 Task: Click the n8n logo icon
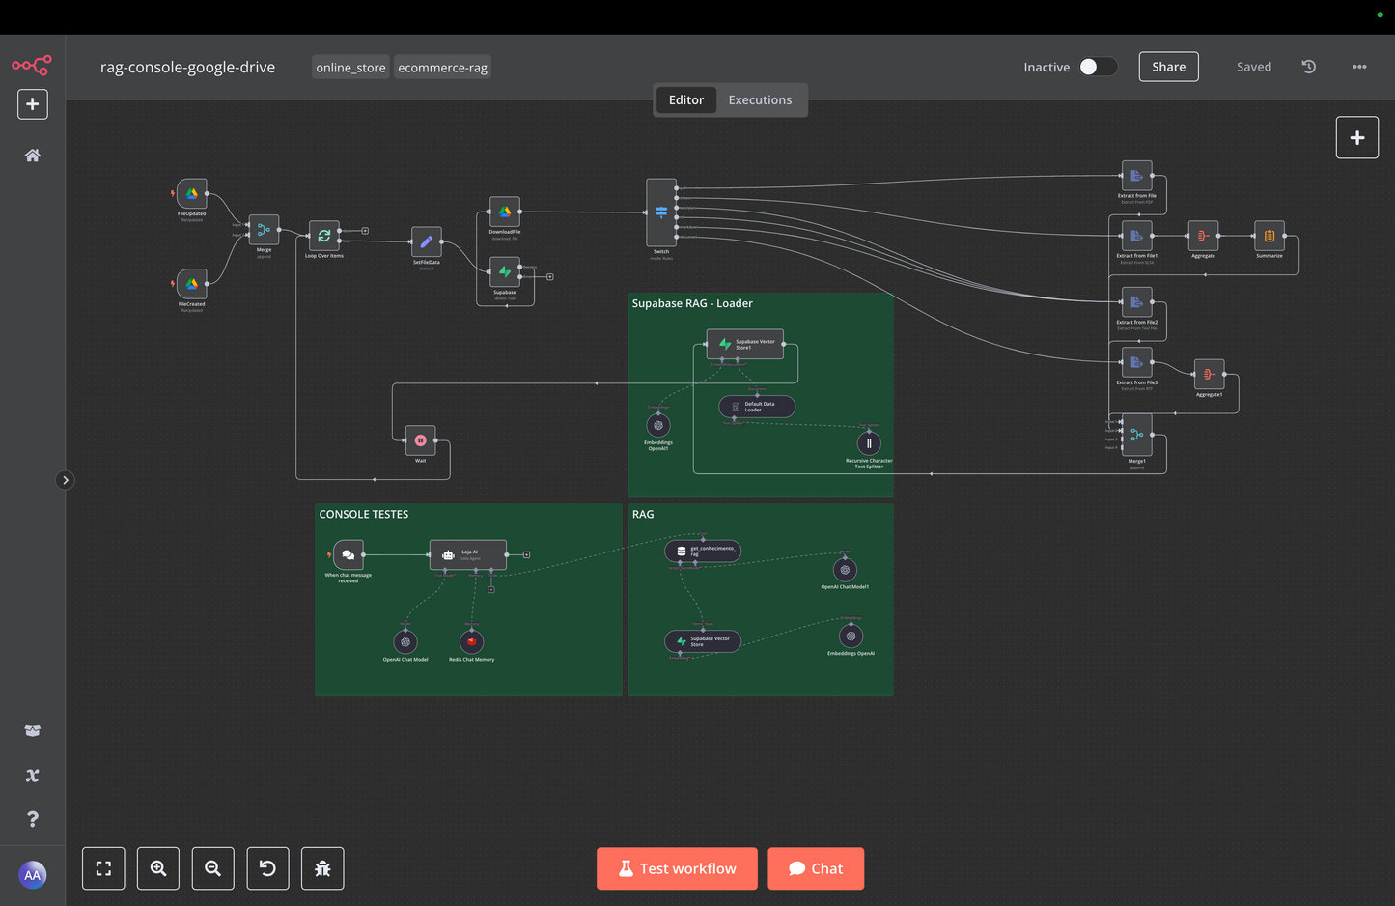coord(32,66)
